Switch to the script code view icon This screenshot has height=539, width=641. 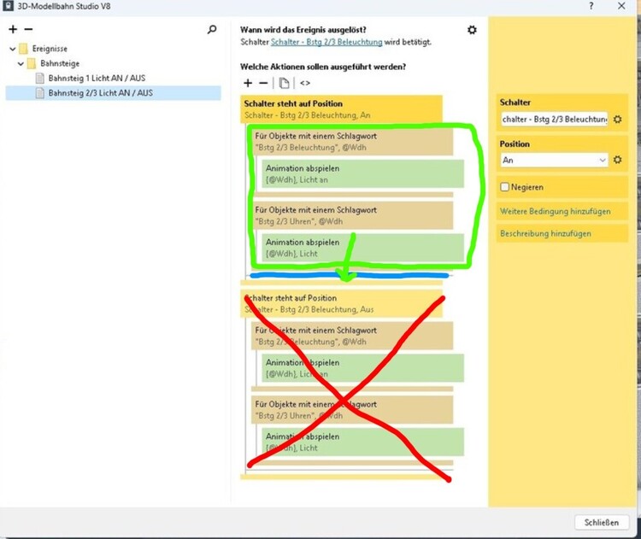click(305, 83)
